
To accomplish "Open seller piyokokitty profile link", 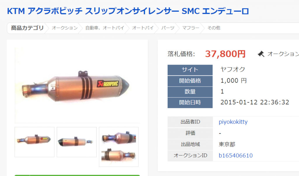I will (x=233, y=122).
